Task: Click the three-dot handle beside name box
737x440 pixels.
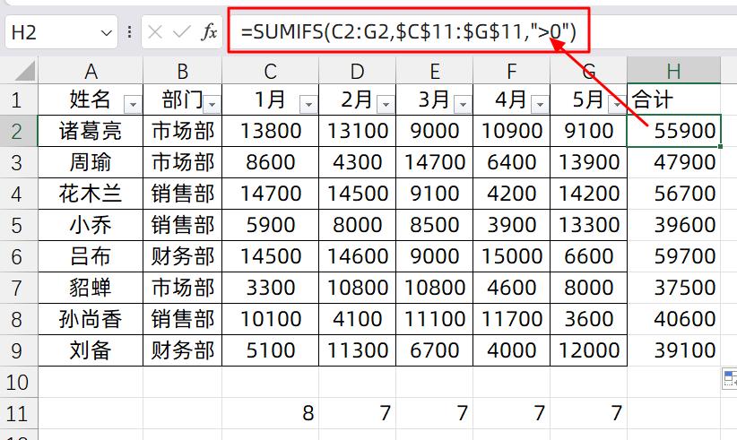Action: tap(129, 32)
